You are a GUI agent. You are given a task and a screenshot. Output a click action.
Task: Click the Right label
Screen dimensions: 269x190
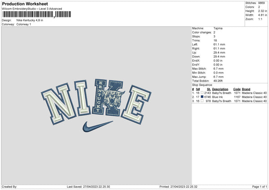(196, 48)
